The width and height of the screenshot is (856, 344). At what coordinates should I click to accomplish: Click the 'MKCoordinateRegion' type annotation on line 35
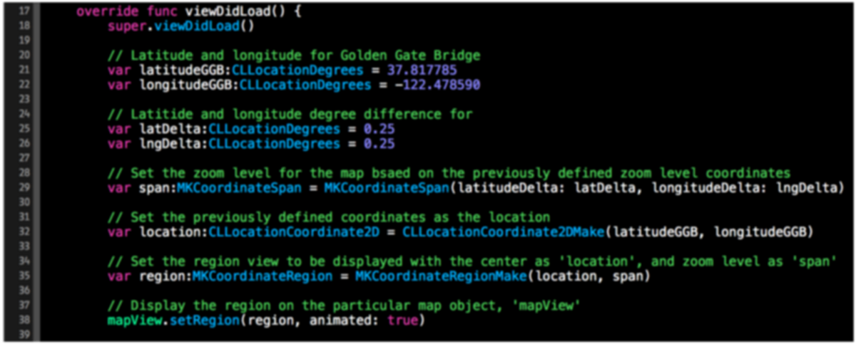(263, 275)
